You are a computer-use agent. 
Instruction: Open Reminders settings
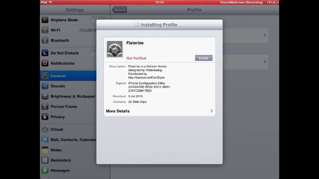pyautogui.click(x=68, y=160)
